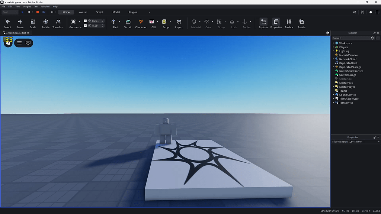Open the in-game hamburger menu
This screenshot has height=214, width=381.
coord(19,43)
